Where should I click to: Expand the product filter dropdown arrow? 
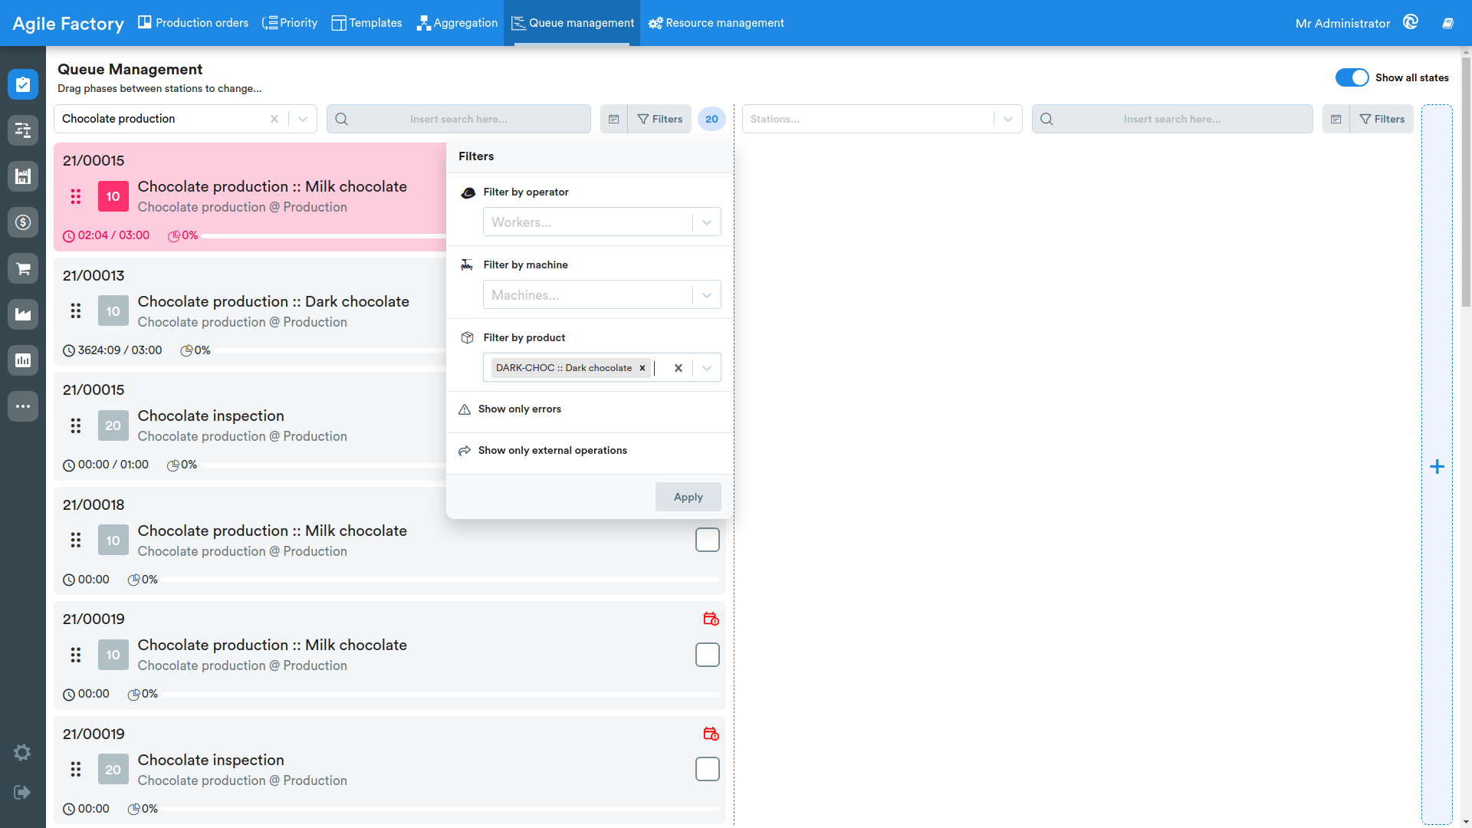pos(707,368)
